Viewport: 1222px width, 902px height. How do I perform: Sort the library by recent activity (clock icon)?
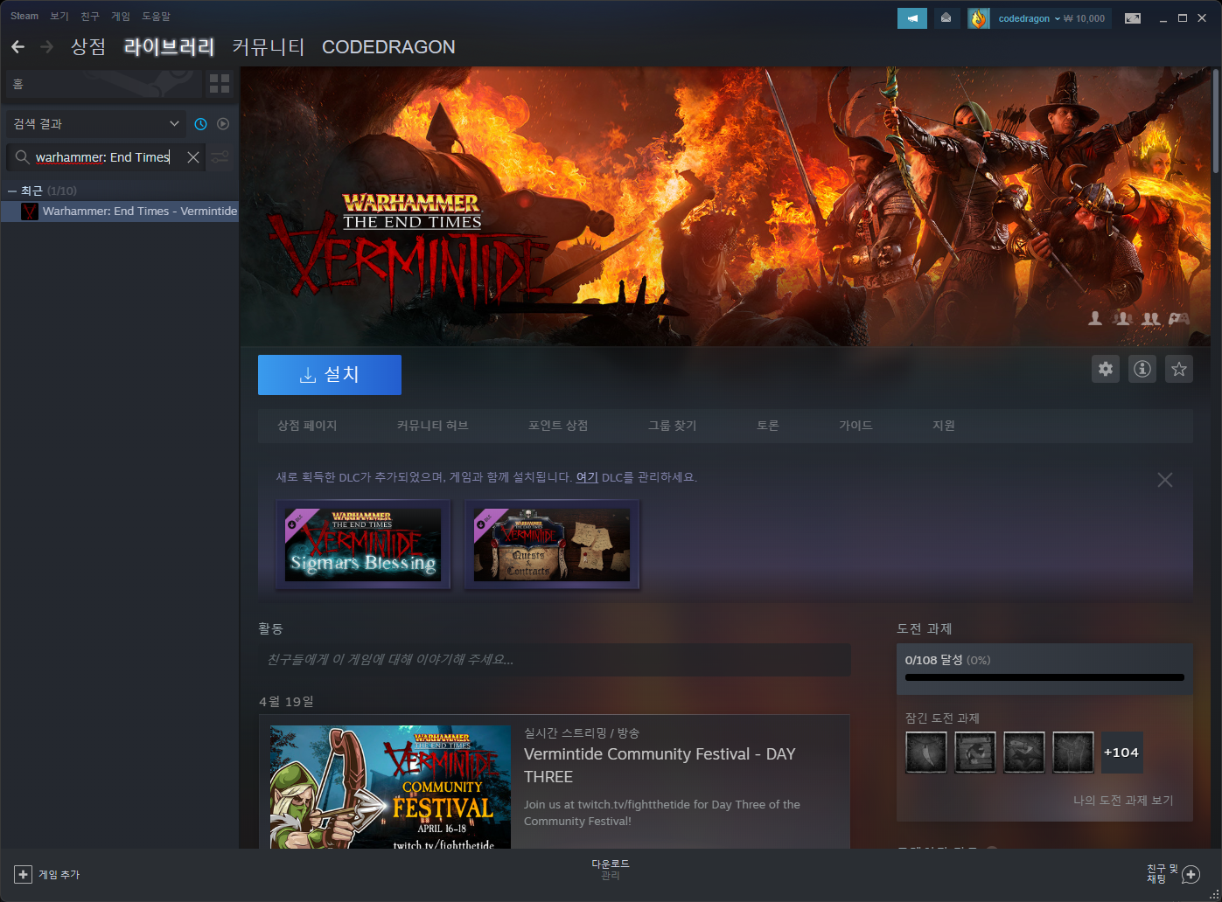(200, 124)
